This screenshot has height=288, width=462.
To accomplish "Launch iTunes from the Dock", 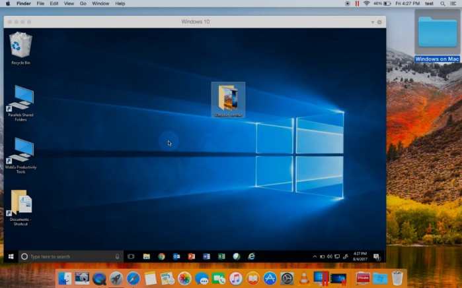I will tap(236, 278).
